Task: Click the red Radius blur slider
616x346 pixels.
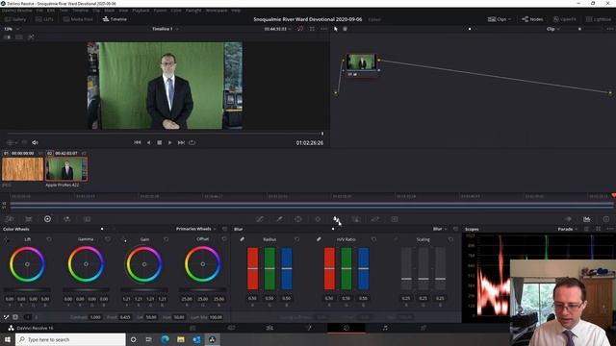Action: pos(252,268)
